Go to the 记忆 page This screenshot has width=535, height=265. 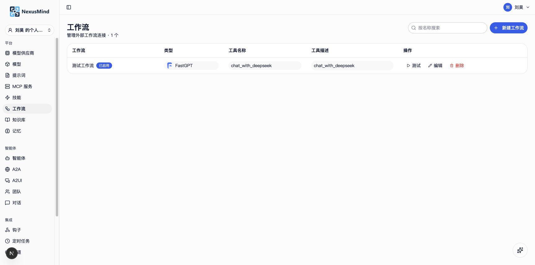click(27, 131)
